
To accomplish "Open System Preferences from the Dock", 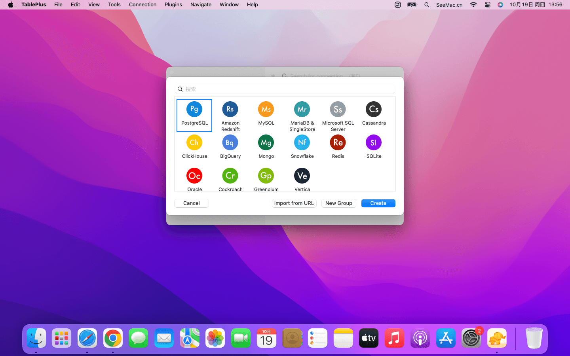I will point(471,338).
